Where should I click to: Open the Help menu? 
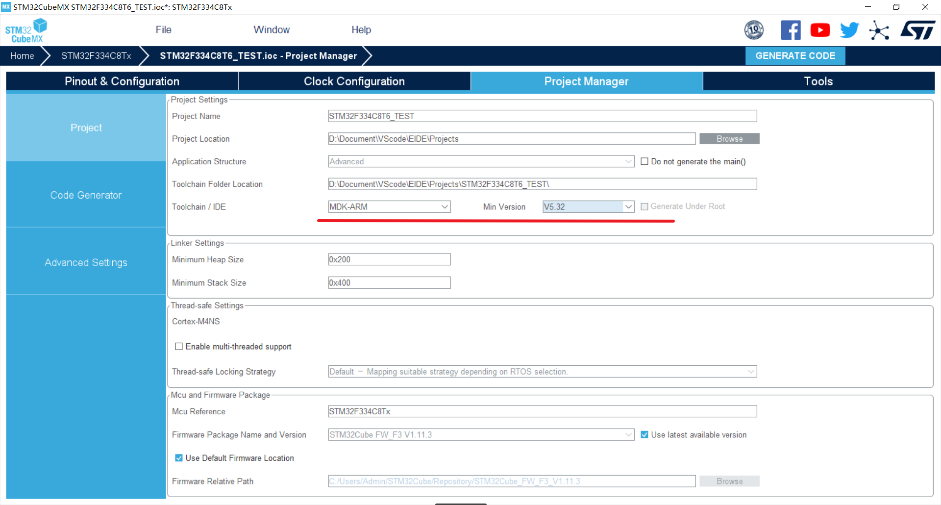point(361,30)
